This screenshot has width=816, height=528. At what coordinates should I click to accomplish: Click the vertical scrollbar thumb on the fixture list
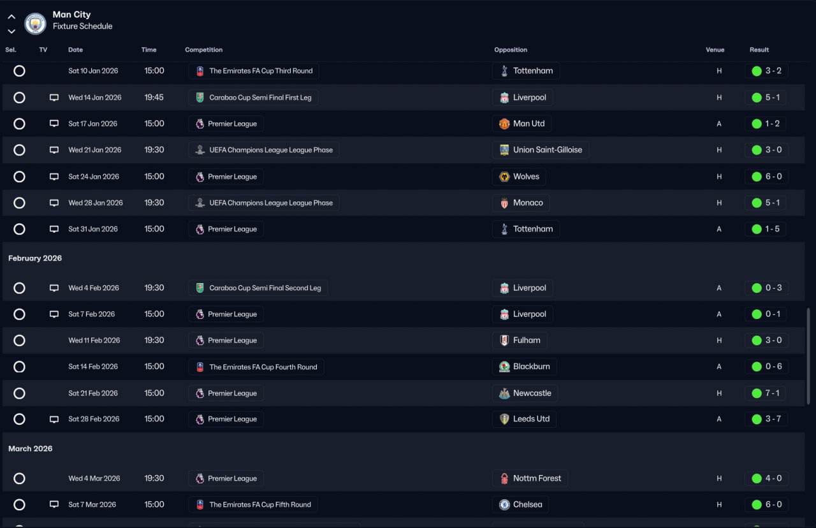(x=808, y=356)
